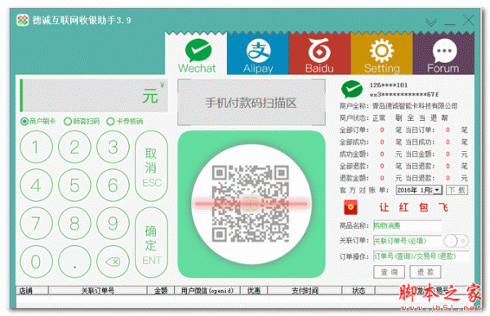The width and height of the screenshot is (490, 316).
Task: Click the 确定 ENT confirm button
Action: (151, 243)
